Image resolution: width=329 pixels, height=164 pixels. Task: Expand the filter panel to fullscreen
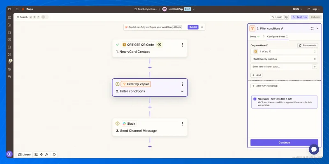pyautogui.click(x=312, y=28)
